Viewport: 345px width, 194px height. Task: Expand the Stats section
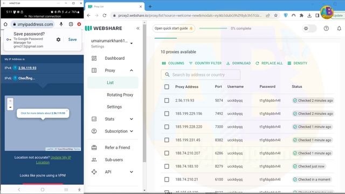click(132, 119)
